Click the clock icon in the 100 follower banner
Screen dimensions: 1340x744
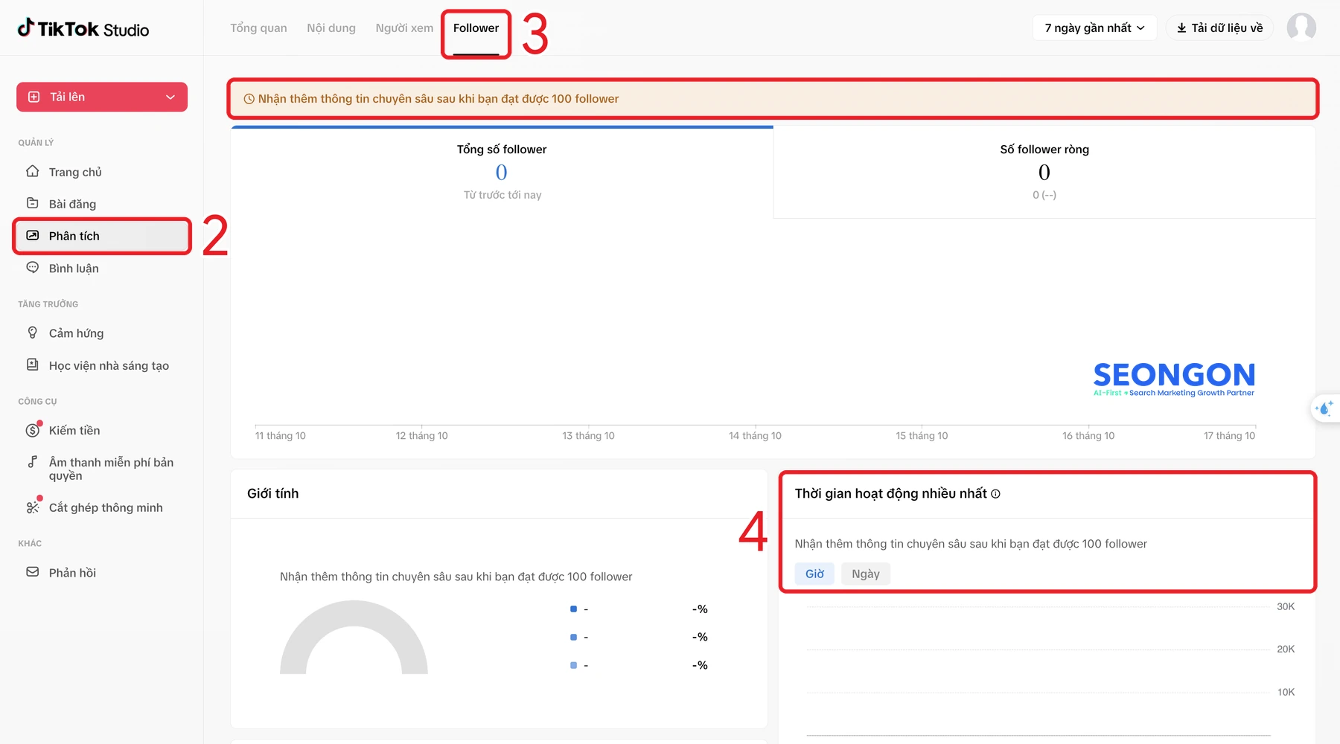tap(249, 99)
